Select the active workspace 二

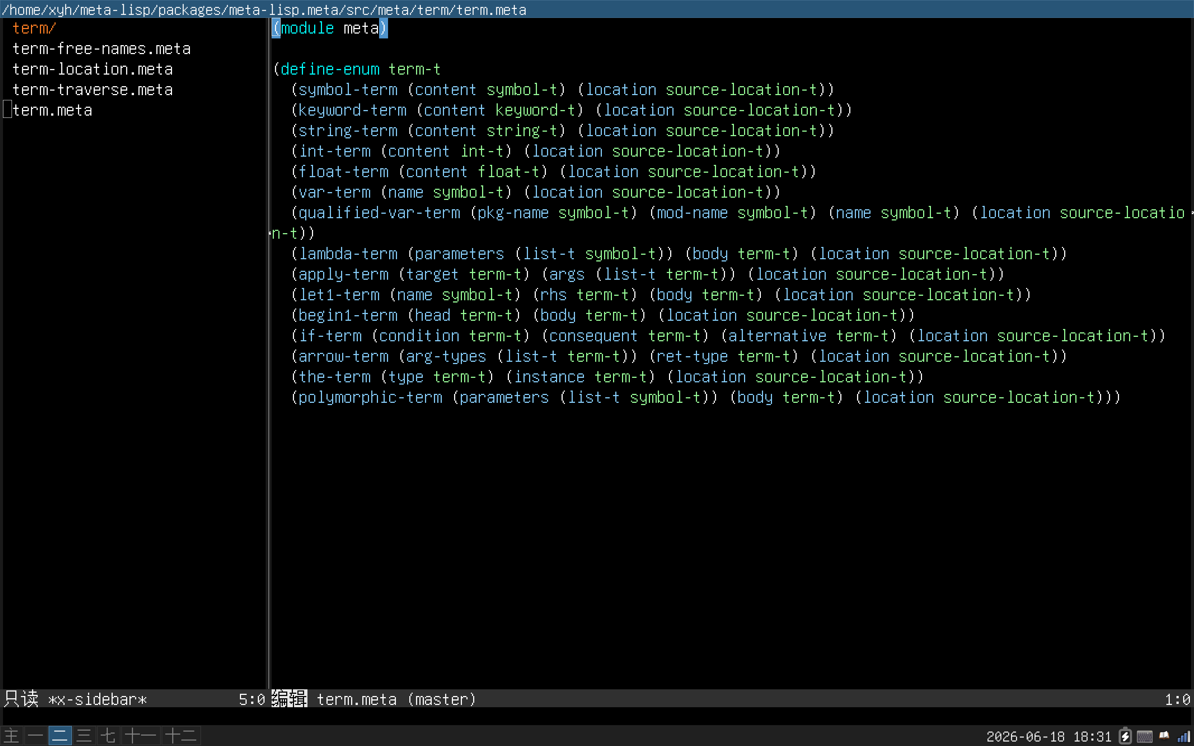coord(60,736)
